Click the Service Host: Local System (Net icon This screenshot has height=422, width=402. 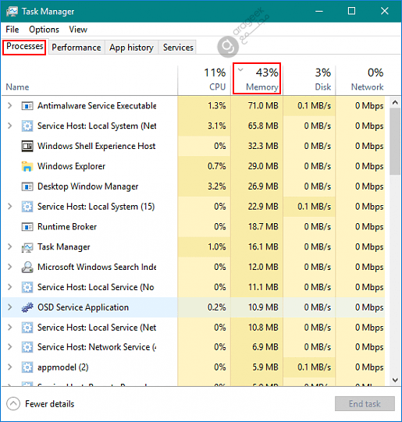[x=27, y=126]
